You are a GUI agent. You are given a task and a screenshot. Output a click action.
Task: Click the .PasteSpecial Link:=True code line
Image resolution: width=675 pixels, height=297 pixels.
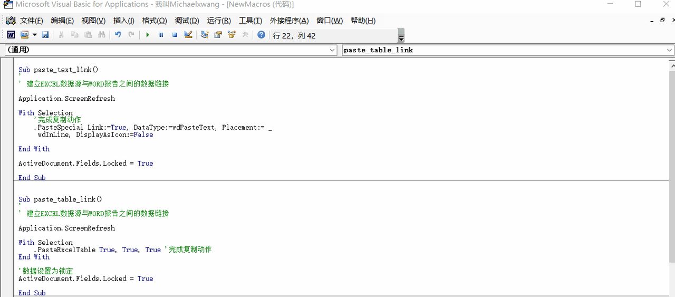click(153, 127)
